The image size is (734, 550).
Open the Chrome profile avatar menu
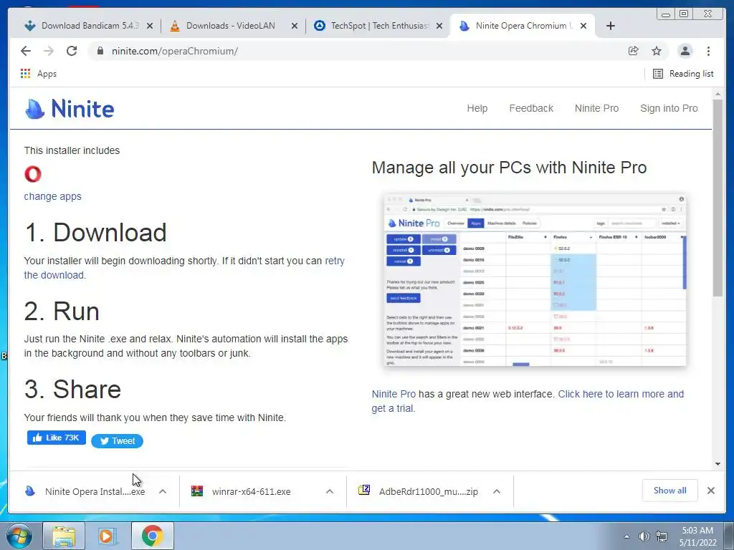pyautogui.click(x=685, y=51)
